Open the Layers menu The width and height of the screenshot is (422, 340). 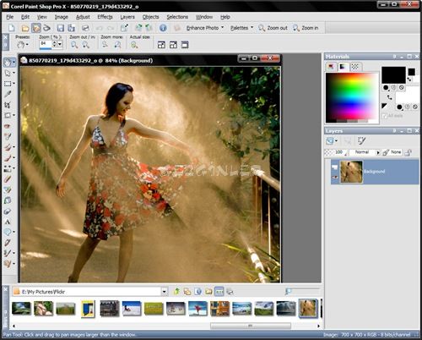click(127, 17)
